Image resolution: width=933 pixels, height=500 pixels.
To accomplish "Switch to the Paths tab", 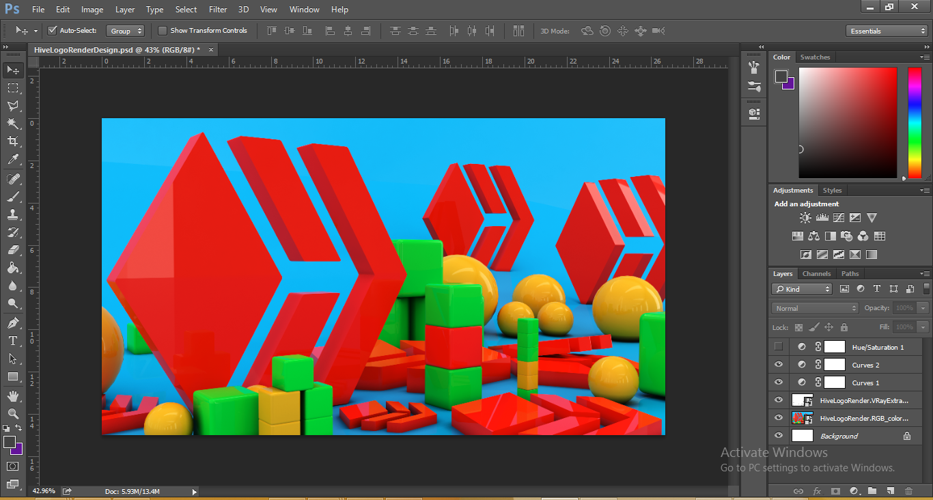I will coord(850,274).
